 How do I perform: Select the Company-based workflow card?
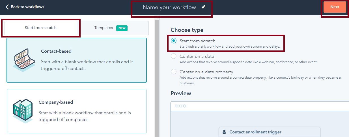(x=77, y=111)
